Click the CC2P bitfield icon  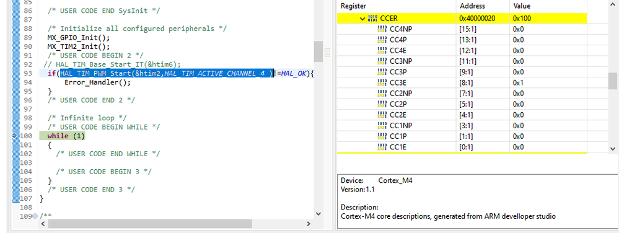tap(382, 104)
